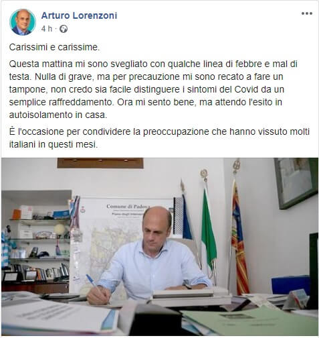
Task: Click the phrase "autoisolamento in casa."
Action: pos(58,115)
